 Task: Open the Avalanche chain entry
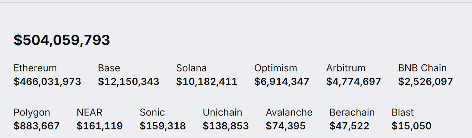pyautogui.click(x=289, y=112)
